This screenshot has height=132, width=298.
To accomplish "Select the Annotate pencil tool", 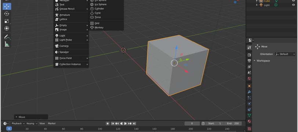I will 7,37.
